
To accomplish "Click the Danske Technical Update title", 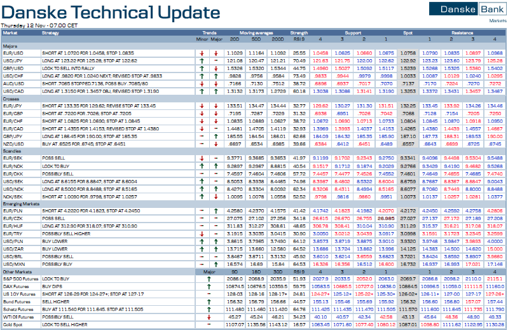I will pos(111,12).
